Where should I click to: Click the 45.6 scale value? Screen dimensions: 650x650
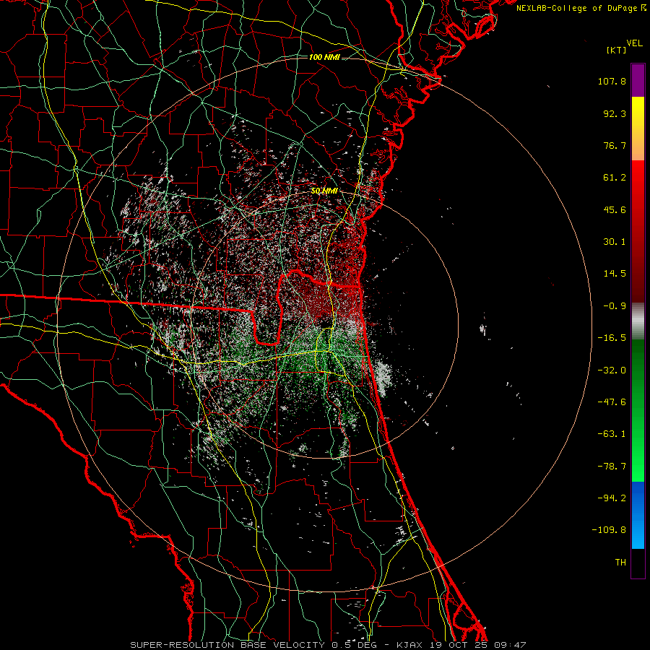(615, 209)
